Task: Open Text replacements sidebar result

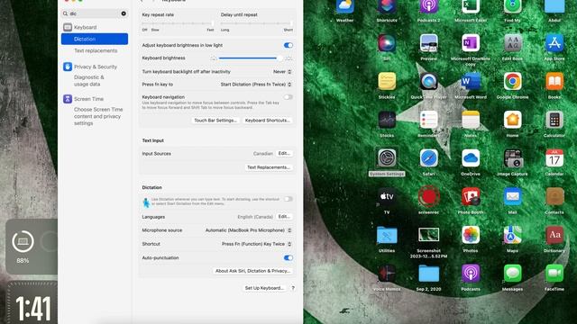Action: tap(96, 50)
